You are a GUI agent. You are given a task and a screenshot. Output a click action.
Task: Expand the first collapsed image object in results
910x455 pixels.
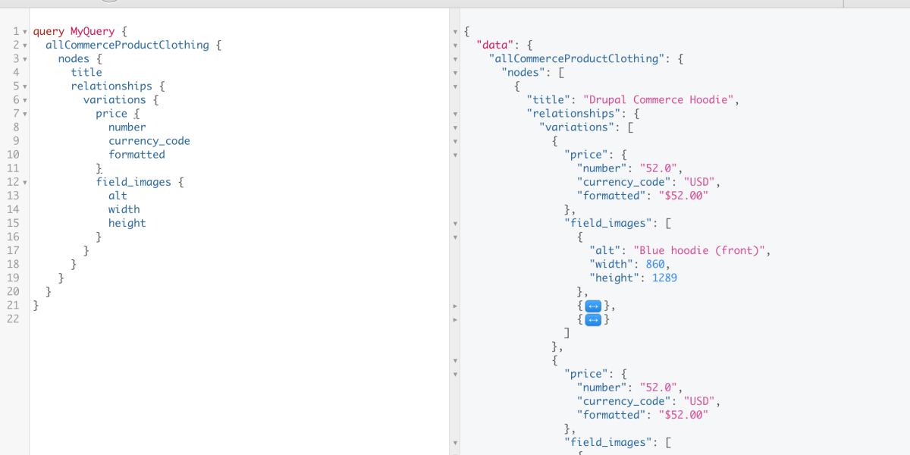(593, 306)
